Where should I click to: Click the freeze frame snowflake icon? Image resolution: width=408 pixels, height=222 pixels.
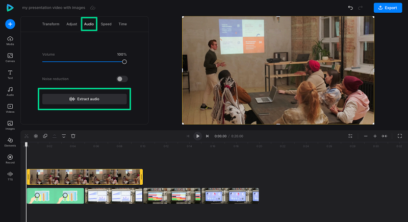coord(36,136)
